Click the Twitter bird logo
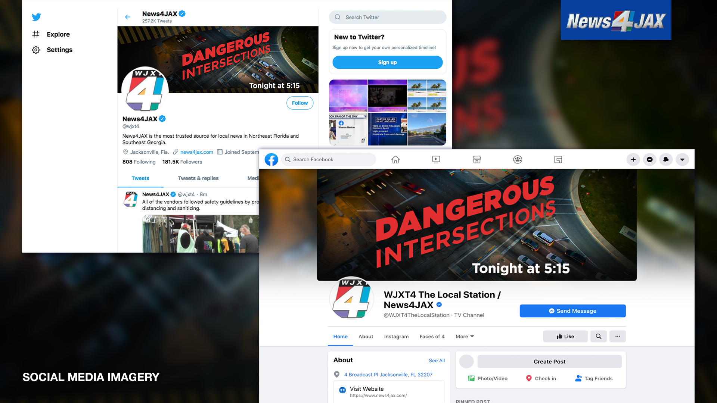The width and height of the screenshot is (717, 403). click(x=36, y=17)
